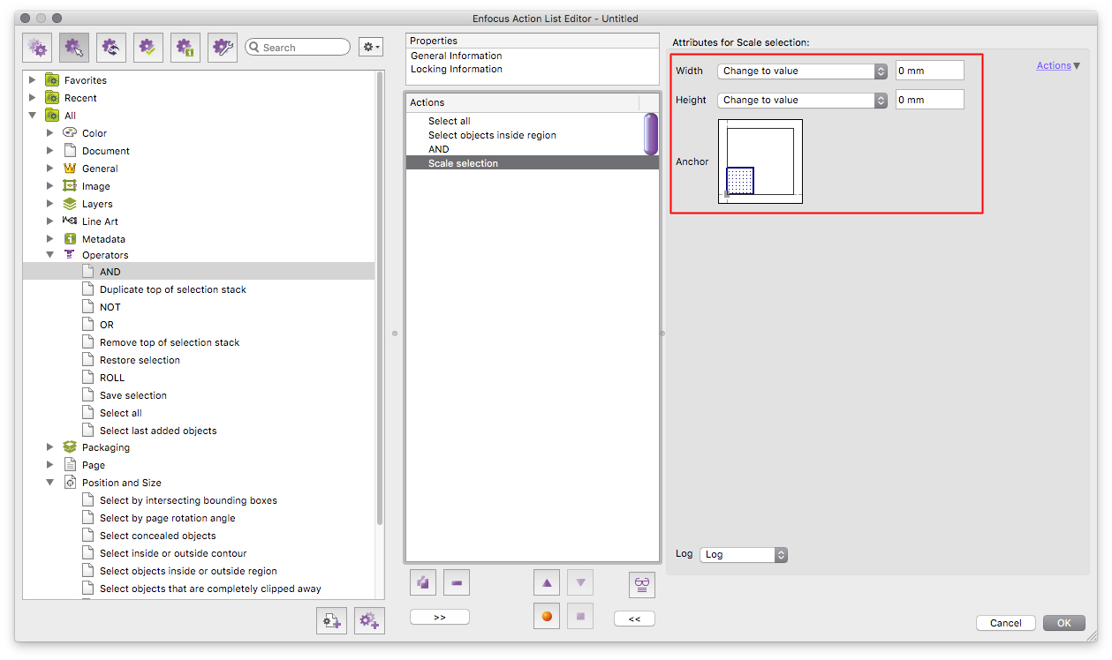The image size is (1112, 660).
Task: Select the OR operator
Action: (107, 325)
